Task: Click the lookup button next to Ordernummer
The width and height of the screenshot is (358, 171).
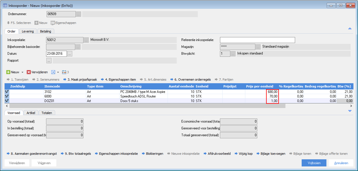Action: pos(79,14)
